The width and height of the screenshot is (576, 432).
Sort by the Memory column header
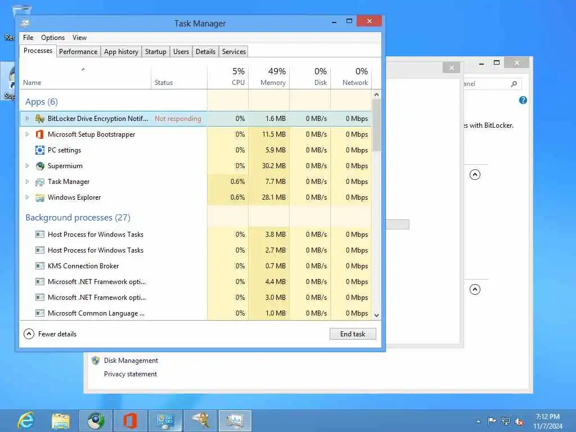point(269,77)
